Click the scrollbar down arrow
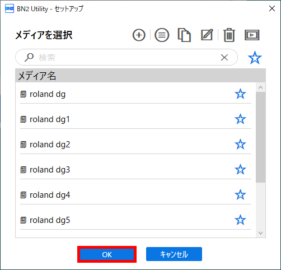 (x=261, y=233)
